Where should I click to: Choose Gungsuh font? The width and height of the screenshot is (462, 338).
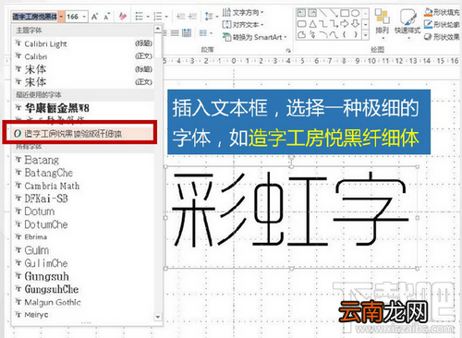coord(83,276)
